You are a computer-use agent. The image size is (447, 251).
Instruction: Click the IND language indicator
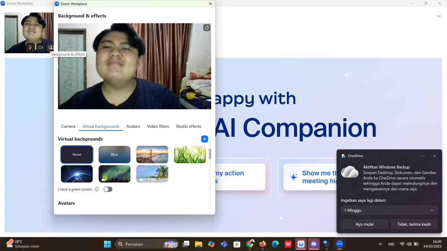pos(391,244)
